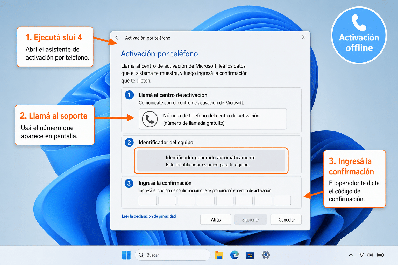The image size is (398, 265).
Task: Show hidden tray icons chevron
Action: [x=351, y=255]
